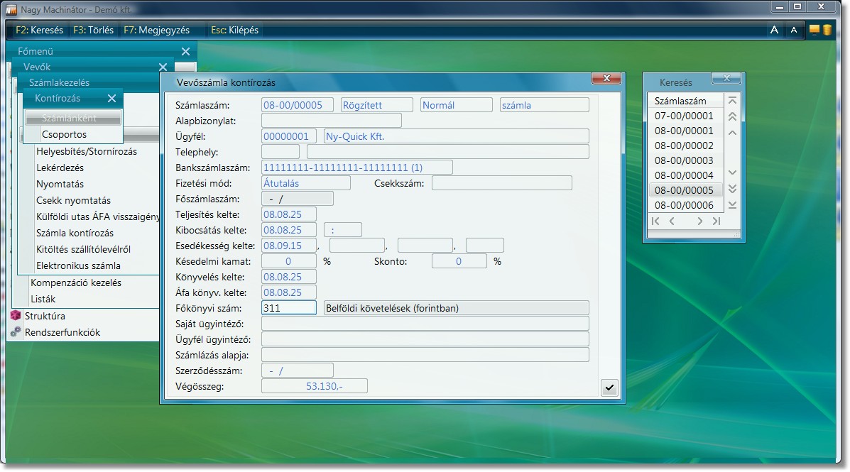Click the large font size A icon
The height and width of the screenshot is (472, 850).
775,31
